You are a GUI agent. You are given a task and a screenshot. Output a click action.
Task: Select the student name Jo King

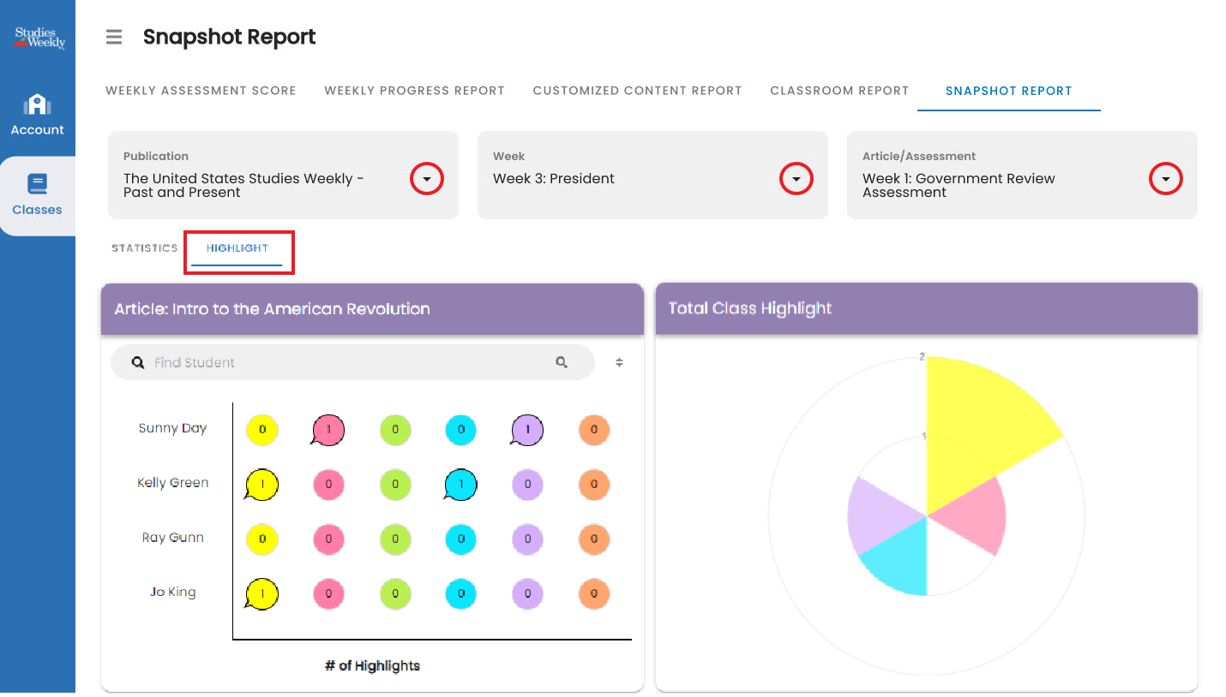[172, 592]
